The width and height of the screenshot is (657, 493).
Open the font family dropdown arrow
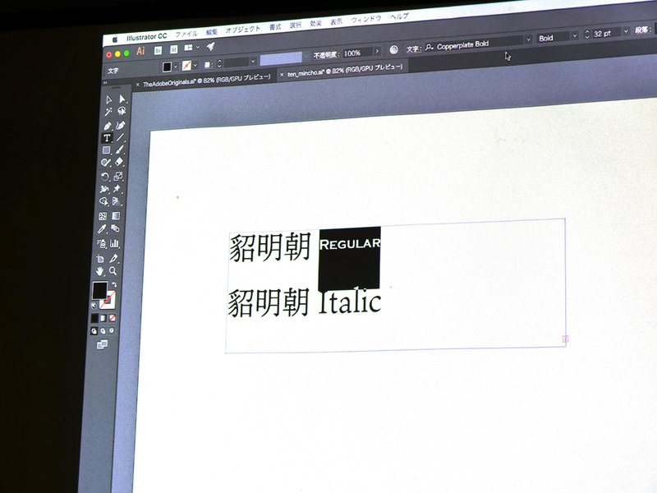pos(528,39)
